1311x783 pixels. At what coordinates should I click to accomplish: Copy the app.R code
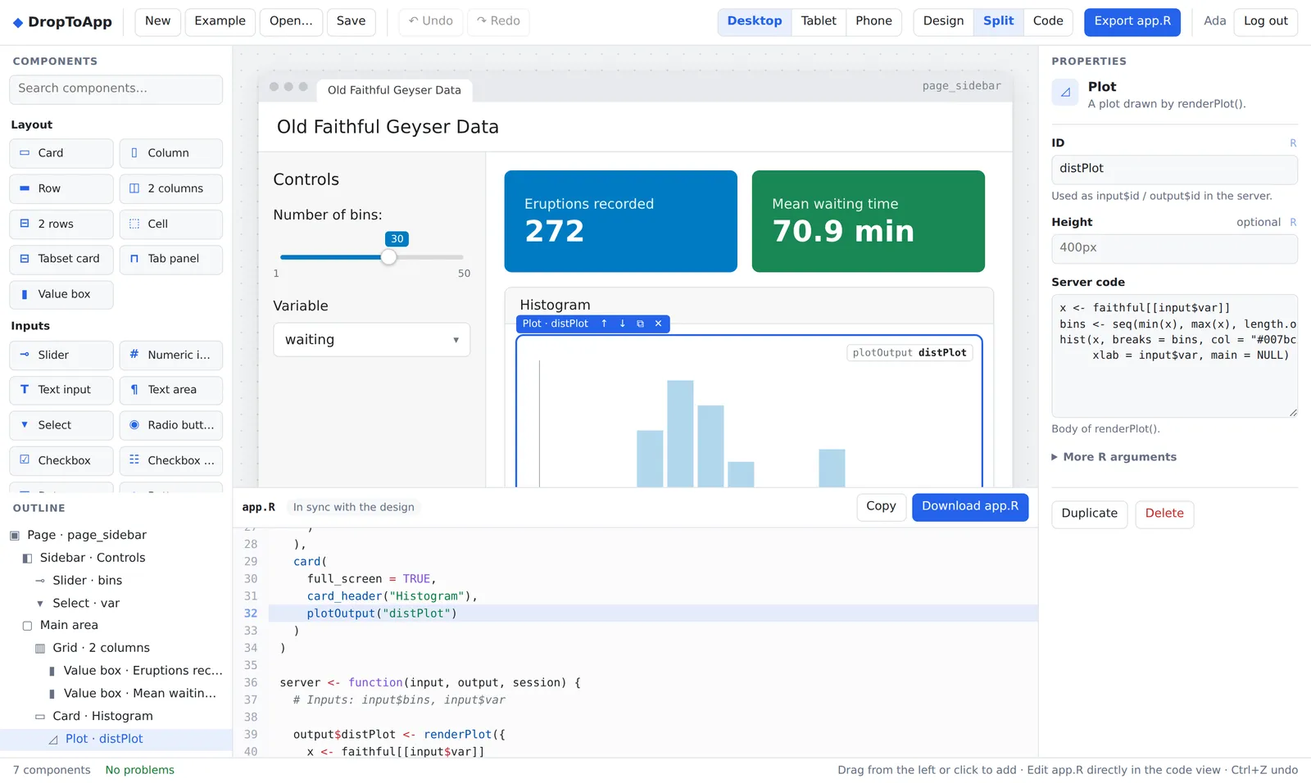(881, 507)
